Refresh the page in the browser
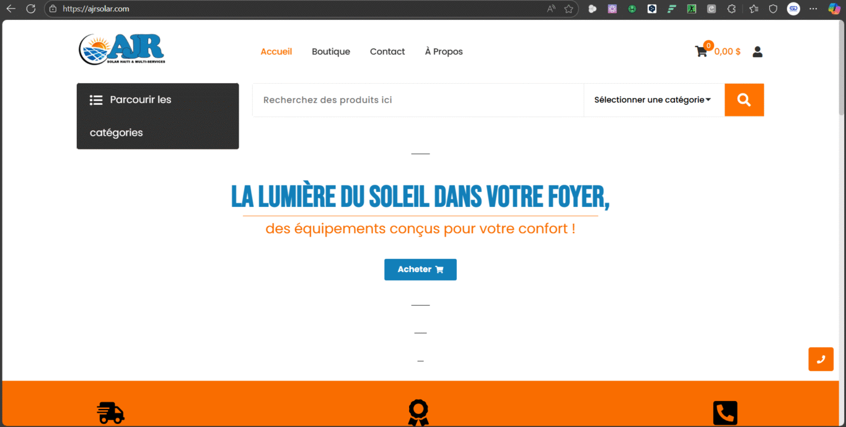 tap(31, 9)
